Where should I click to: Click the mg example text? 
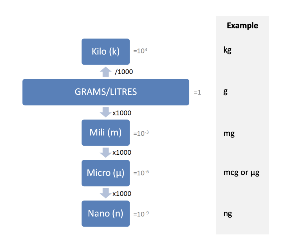coord(229,133)
